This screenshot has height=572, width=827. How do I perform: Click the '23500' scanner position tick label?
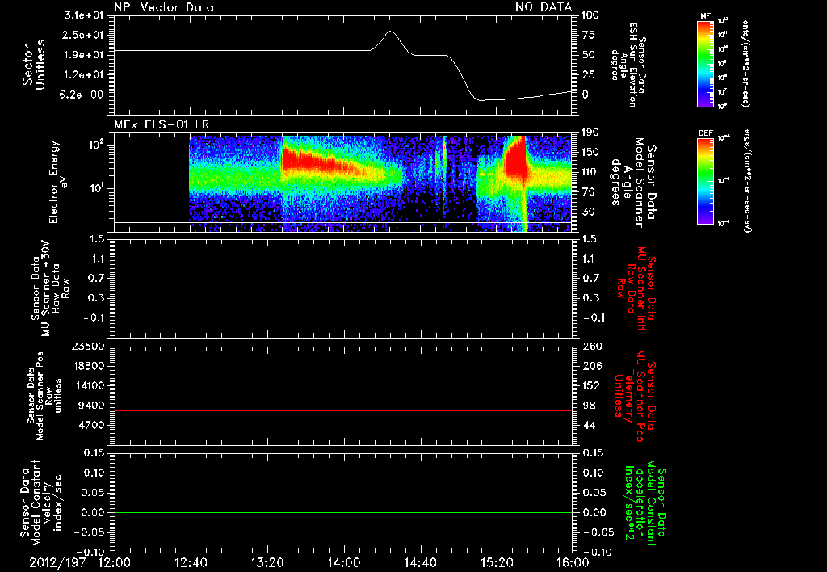(89, 347)
